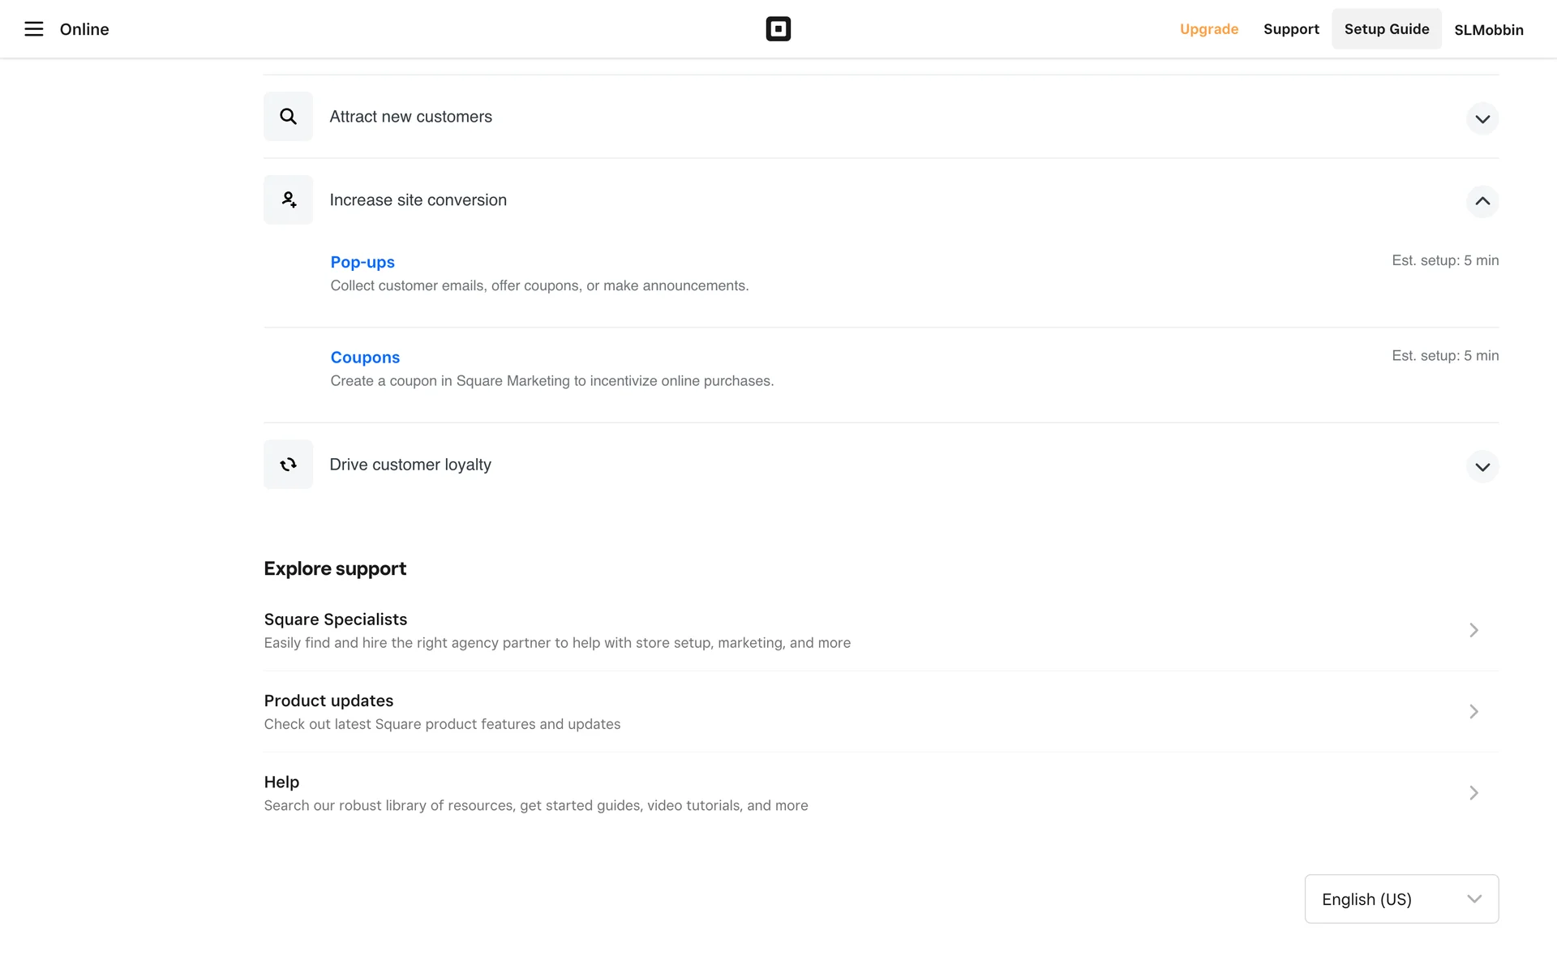
Task: Open the English (US) language dropdown
Action: coord(1400,898)
